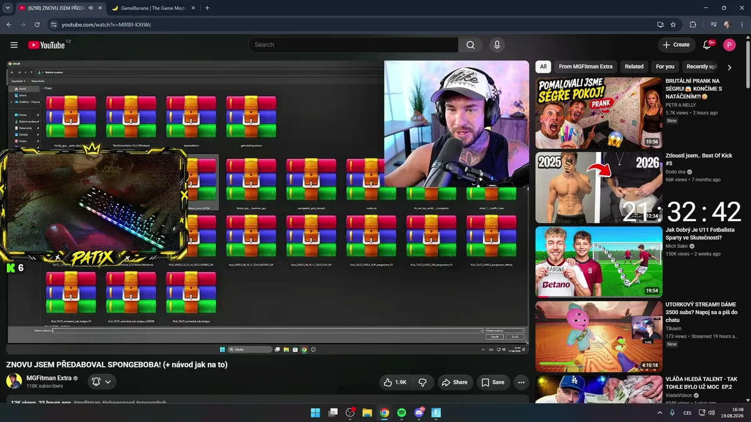Open "Ztloustl jsem.. Best Of Kick #5" title

[x=699, y=159]
